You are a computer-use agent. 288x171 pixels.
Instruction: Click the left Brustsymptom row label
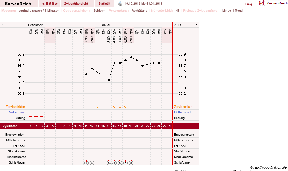pos(15,135)
